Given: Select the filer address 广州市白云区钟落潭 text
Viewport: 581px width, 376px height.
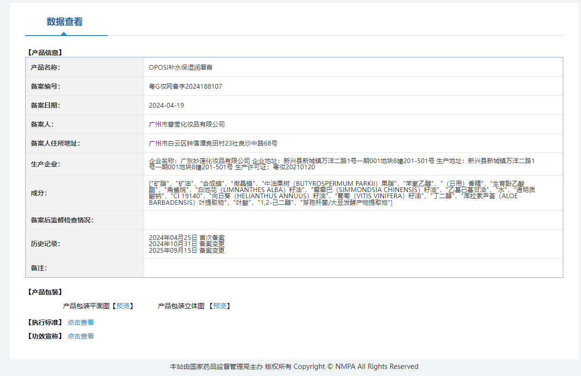Looking at the screenshot, I should [213, 143].
